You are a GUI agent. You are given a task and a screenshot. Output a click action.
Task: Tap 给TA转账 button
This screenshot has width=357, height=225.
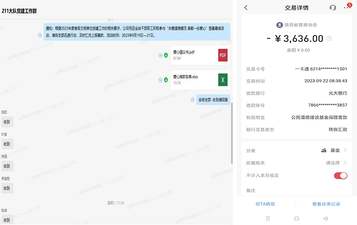click(x=265, y=204)
